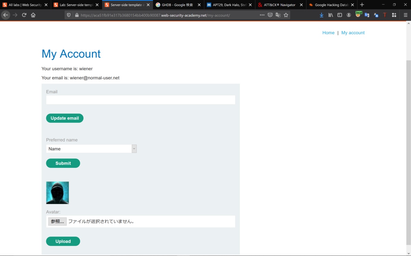Open a new browser tab
This screenshot has height=256, width=411.
[362, 5]
